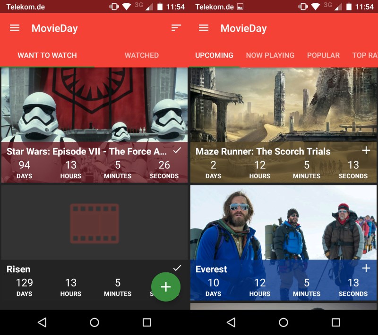Tap the 129 DAYS countdown value
This screenshot has width=378, height=335.
[x=25, y=287]
